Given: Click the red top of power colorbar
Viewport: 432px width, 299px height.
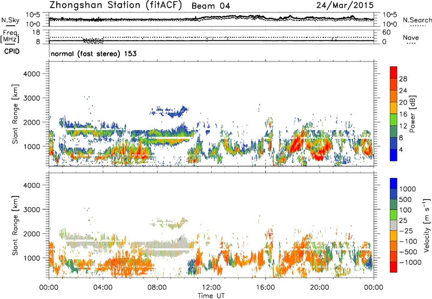Looking at the screenshot, I should (394, 72).
